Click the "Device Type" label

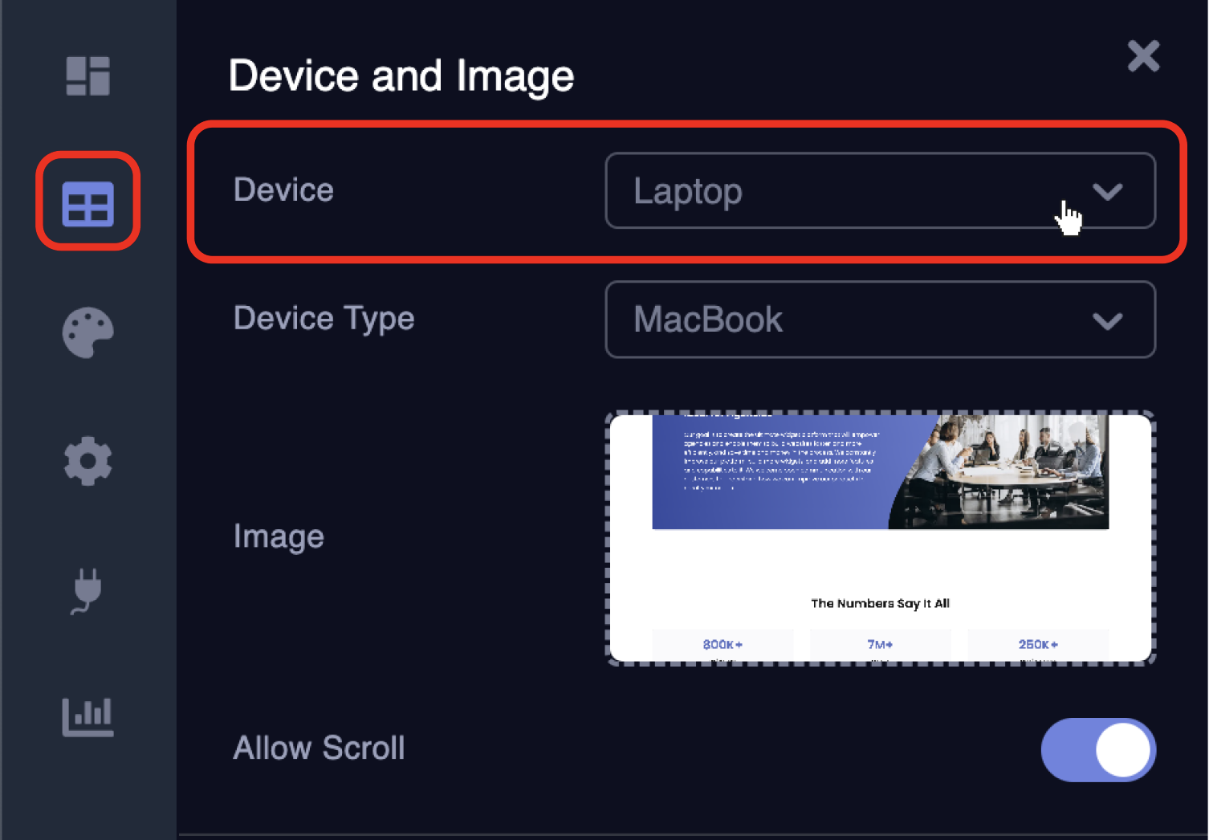click(324, 318)
